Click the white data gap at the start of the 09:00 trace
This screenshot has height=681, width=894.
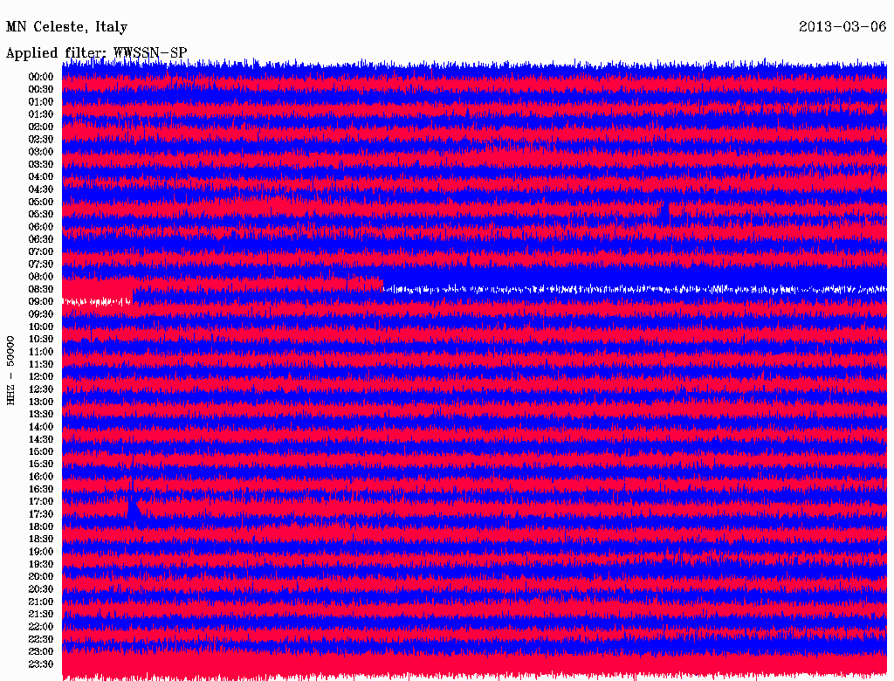click(x=97, y=301)
